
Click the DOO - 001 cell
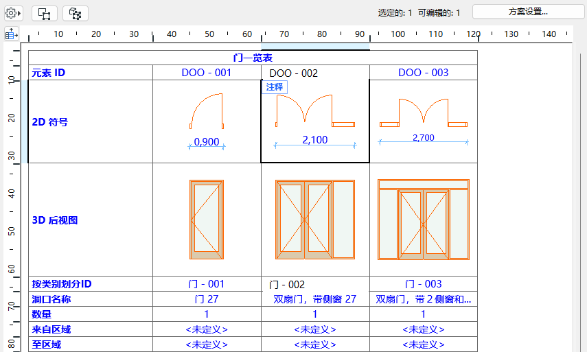click(207, 73)
